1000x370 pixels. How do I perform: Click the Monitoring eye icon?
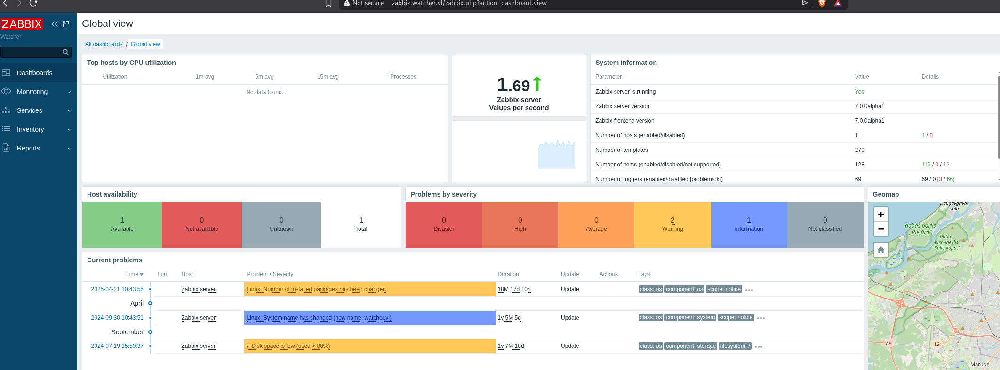tap(6, 92)
